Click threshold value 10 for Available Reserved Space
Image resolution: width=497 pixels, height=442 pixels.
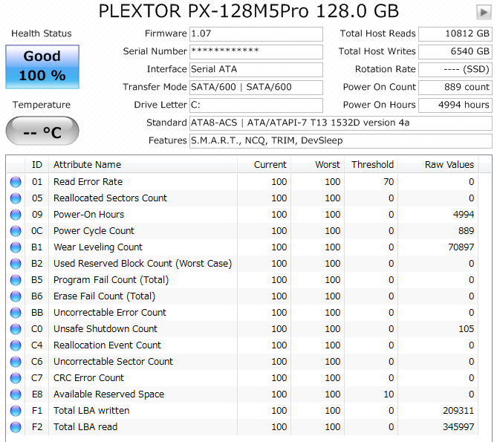pos(389,394)
